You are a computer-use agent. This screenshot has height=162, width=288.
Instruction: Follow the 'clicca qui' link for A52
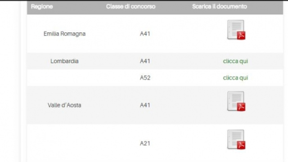click(235, 78)
